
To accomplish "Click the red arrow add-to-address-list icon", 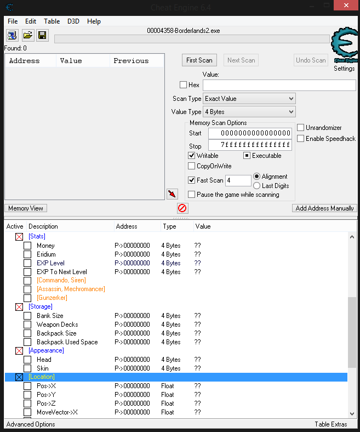I will coord(172,194).
